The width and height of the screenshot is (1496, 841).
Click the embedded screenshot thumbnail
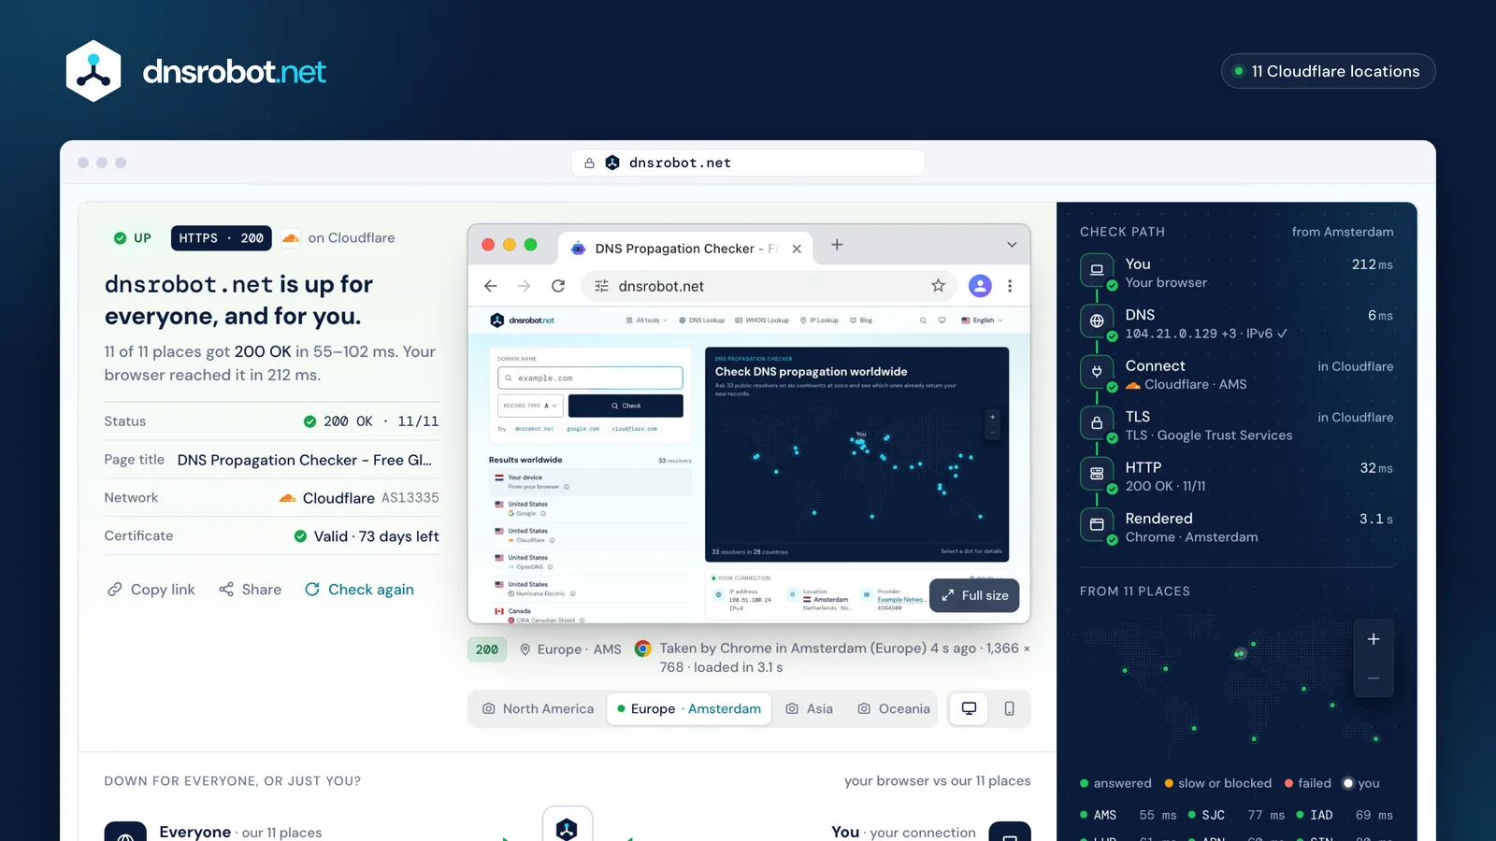749,423
